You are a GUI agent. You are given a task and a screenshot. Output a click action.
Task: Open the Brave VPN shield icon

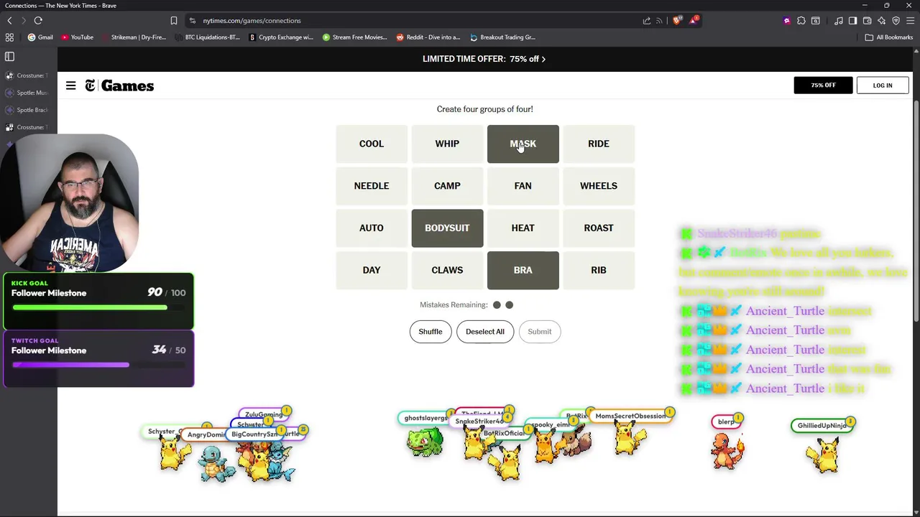point(896,21)
